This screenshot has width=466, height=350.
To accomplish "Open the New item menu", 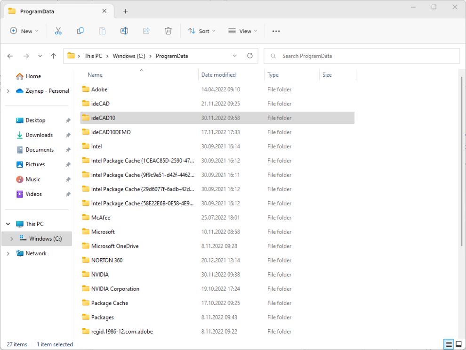I will coord(24,31).
